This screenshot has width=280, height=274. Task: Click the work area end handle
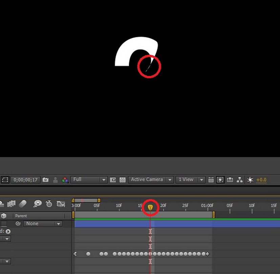(x=214, y=215)
